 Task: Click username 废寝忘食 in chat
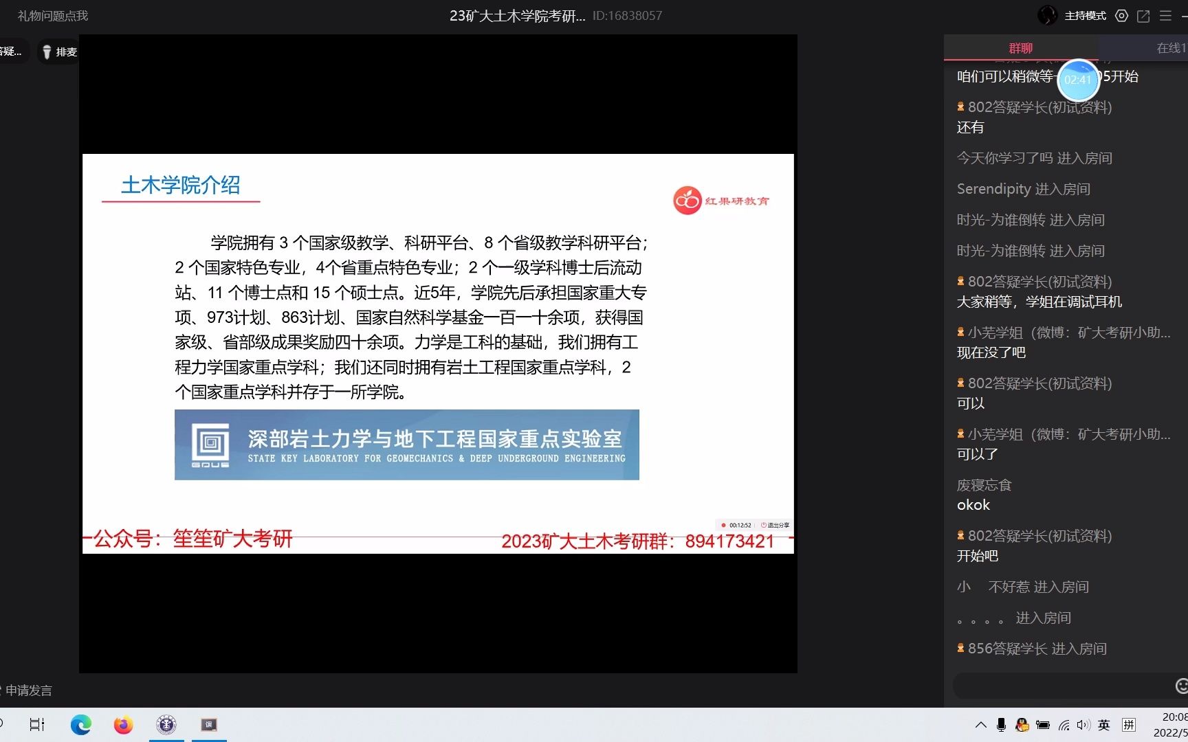point(984,485)
